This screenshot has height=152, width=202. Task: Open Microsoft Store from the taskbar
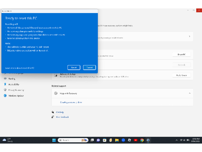[104, 140]
